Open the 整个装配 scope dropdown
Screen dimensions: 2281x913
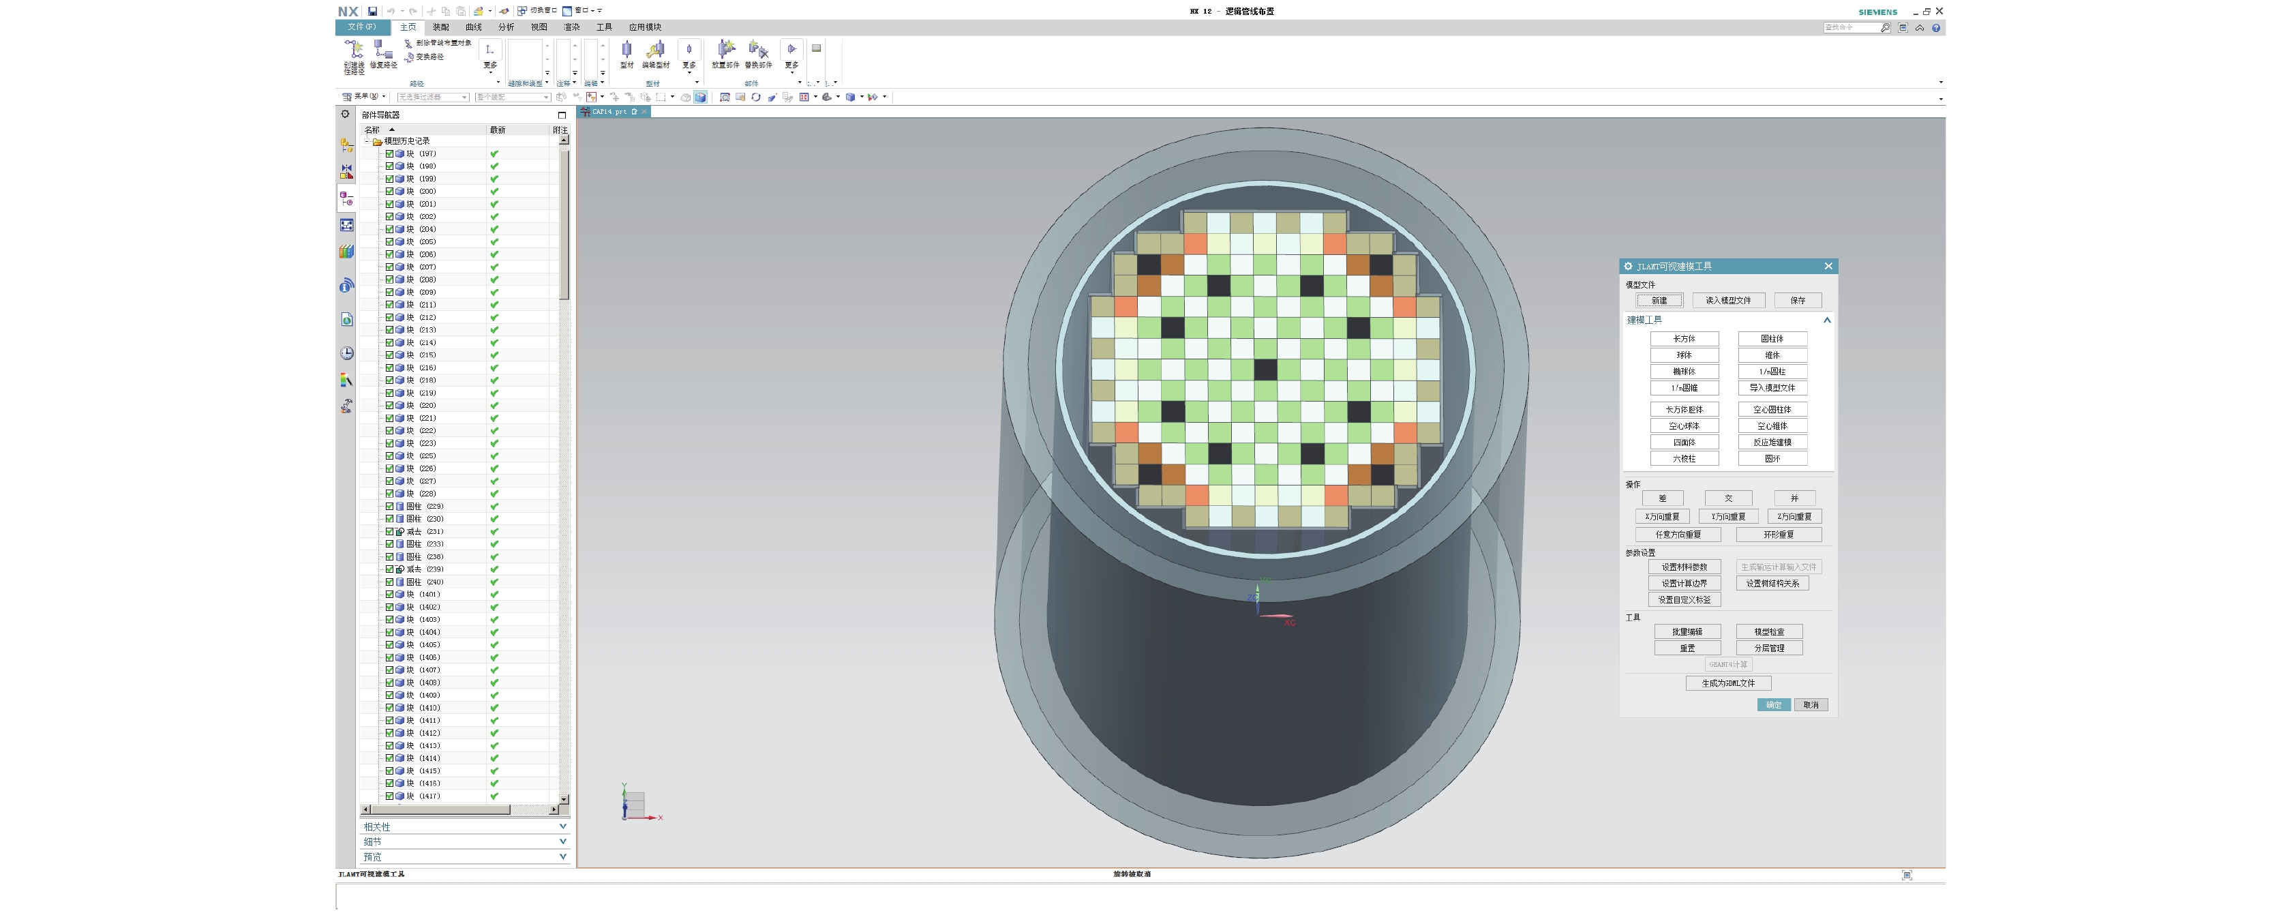click(x=512, y=98)
